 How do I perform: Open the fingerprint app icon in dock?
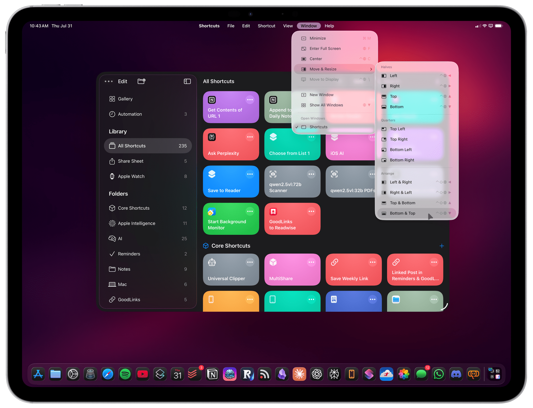(x=230, y=374)
